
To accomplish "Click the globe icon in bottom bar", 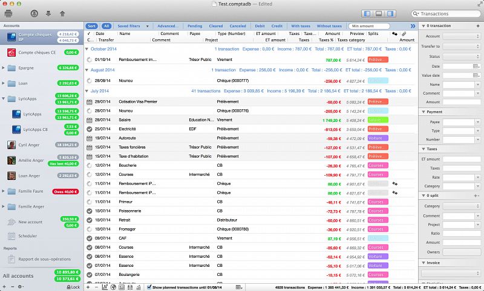I will (114, 287).
